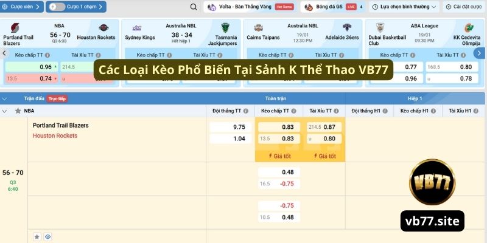The image size is (487, 243).
Task: Open Volta - Bàn Thắng Vàng game
Action: (x=250, y=7)
